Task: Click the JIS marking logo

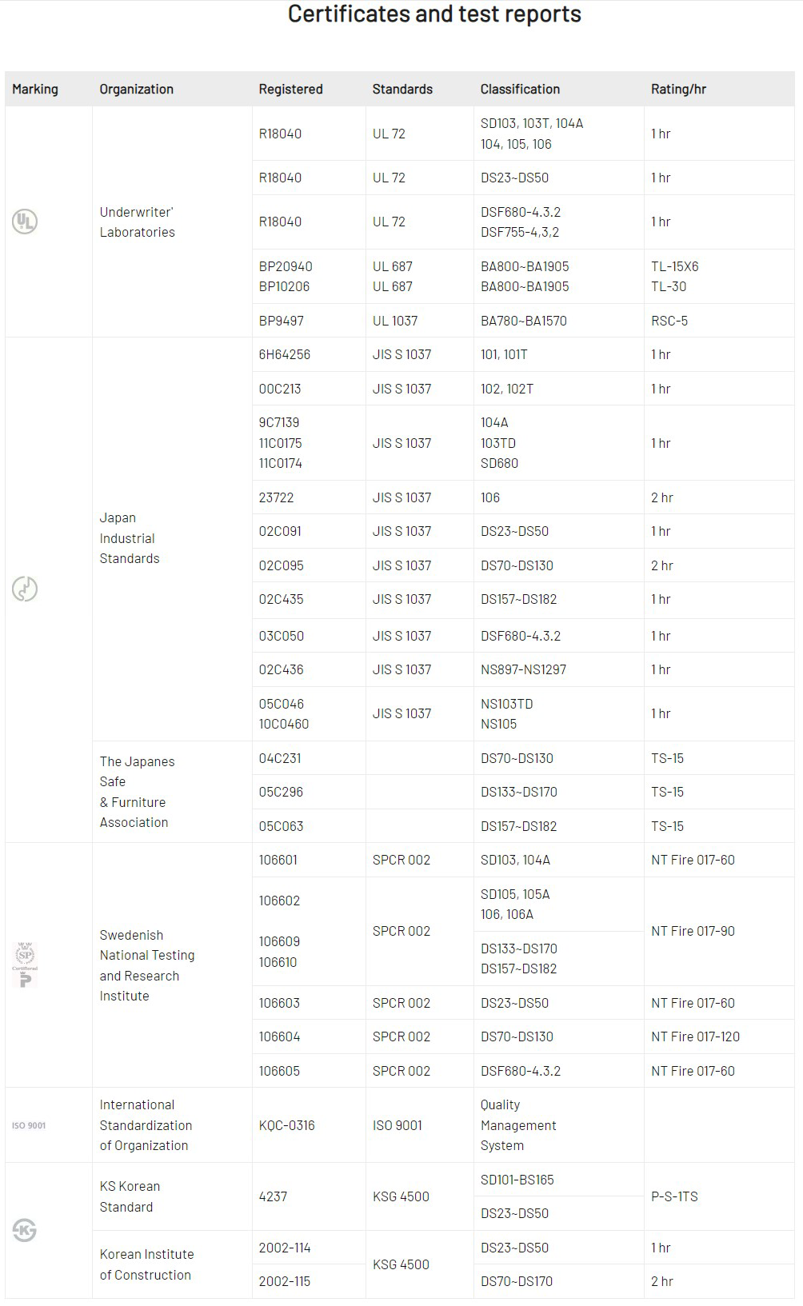Action: point(25,589)
